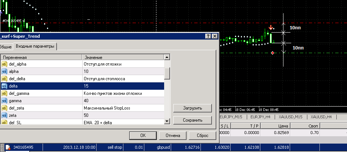Click the Загрузить button
Viewport: 347px width, 152px height.
[x=192, y=108]
